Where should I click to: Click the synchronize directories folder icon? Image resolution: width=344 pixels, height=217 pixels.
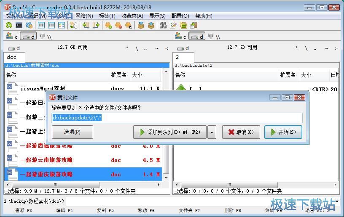pyautogui.click(x=183, y=25)
